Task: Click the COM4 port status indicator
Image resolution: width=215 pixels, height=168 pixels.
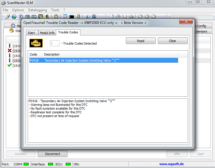Action: tap(26, 164)
